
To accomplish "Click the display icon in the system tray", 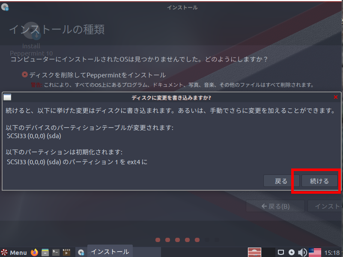I will tap(281, 252).
